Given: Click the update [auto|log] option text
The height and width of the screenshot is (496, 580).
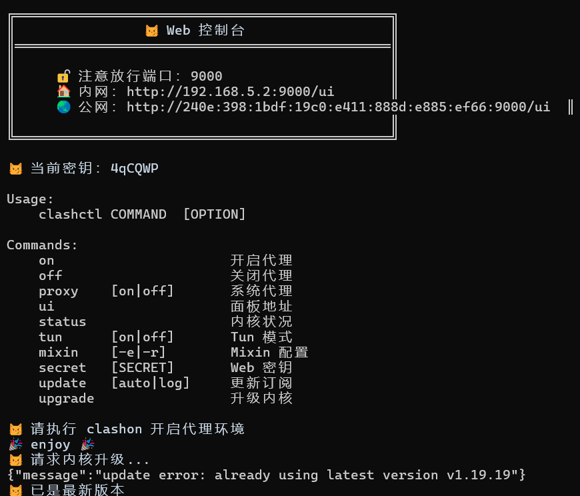Looking at the screenshot, I should (x=150, y=383).
